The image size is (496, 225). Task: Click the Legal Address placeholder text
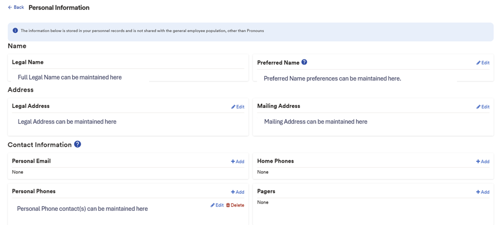tap(67, 122)
